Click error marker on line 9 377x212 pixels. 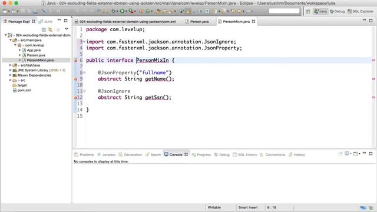(75, 79)
